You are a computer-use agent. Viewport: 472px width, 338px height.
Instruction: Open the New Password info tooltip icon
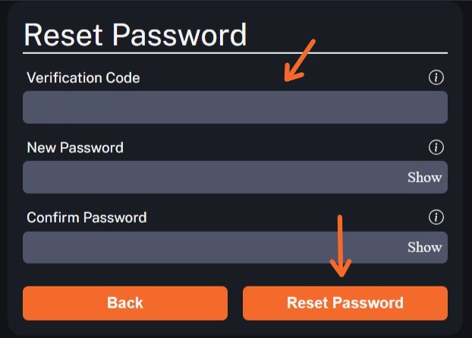pyautogui.click(x=436, y=147)
